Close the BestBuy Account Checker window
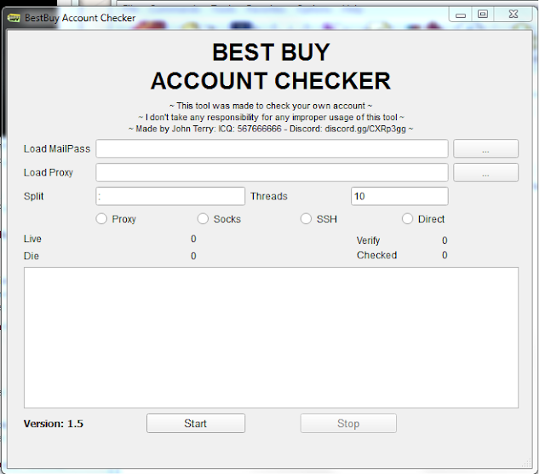Viewport: 545px width, 474px height. click(513, 14)
